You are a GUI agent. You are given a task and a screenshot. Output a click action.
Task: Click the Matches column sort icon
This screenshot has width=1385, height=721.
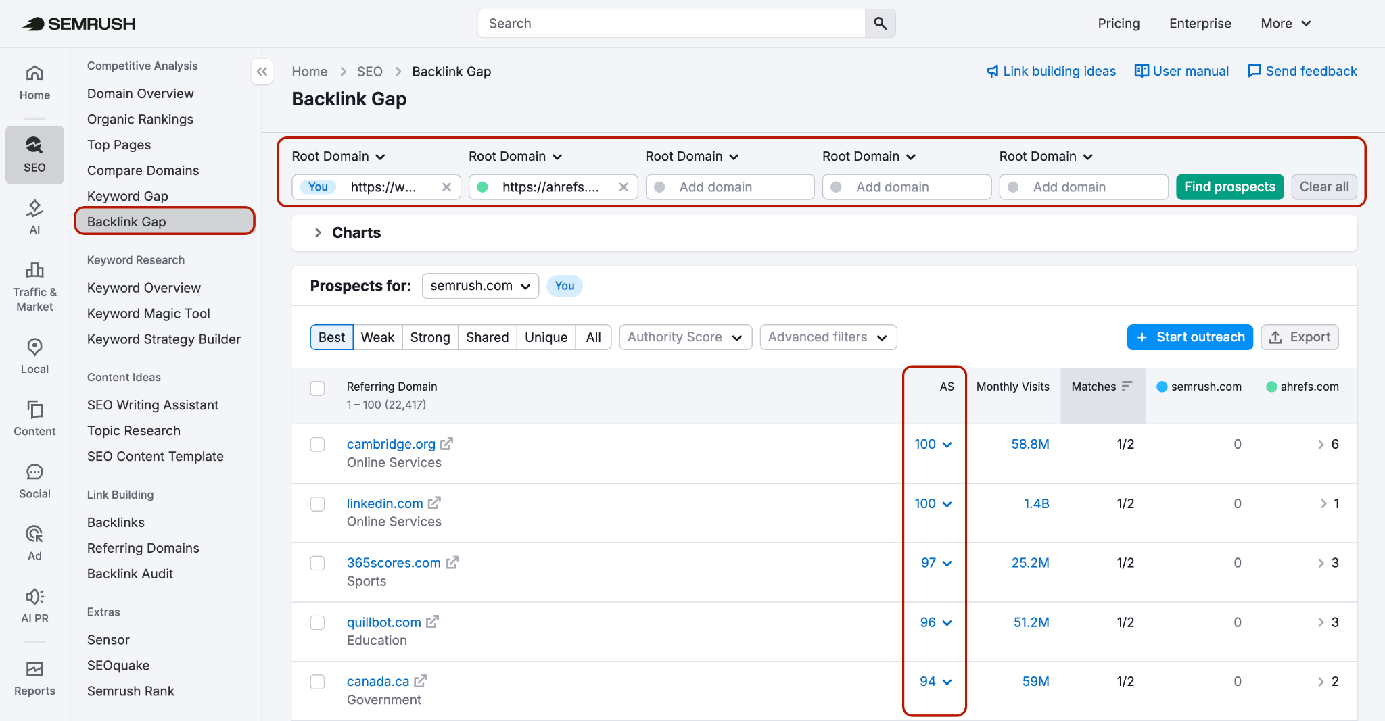[1127, 386]
